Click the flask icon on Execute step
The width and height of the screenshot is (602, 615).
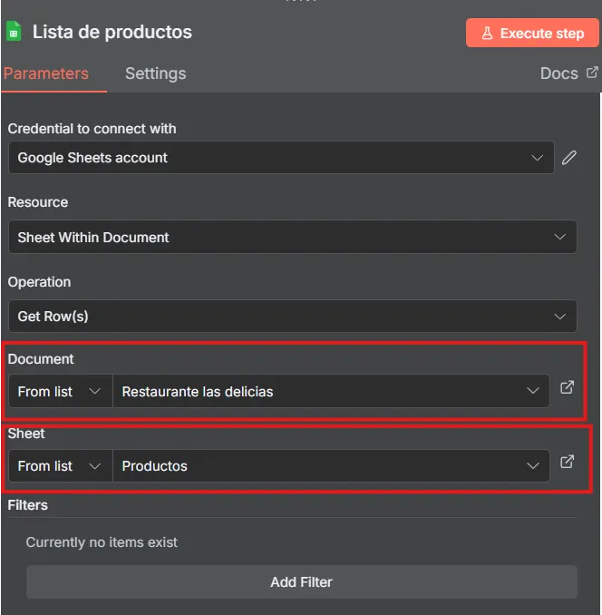[x=487, y=34]
